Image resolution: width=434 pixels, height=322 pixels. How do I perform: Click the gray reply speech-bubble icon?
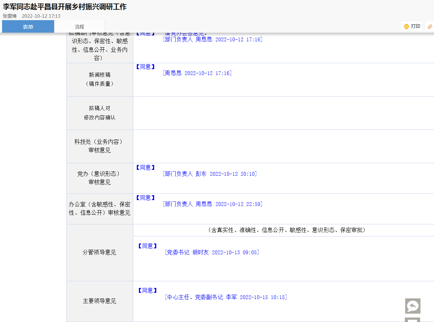[x=412, y=306]
